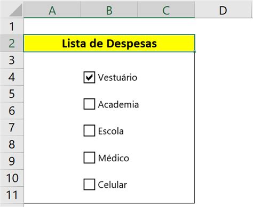The height and width of the screenshot is (207, 253).
Task: Click the Celular label text
Action: (x=113, y=185)
